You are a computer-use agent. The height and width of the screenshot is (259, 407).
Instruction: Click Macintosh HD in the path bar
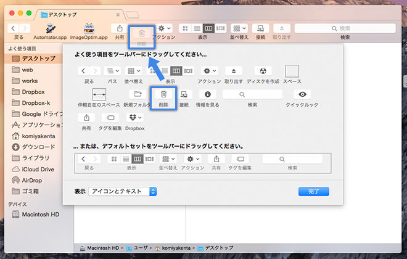tap(100, 248)
